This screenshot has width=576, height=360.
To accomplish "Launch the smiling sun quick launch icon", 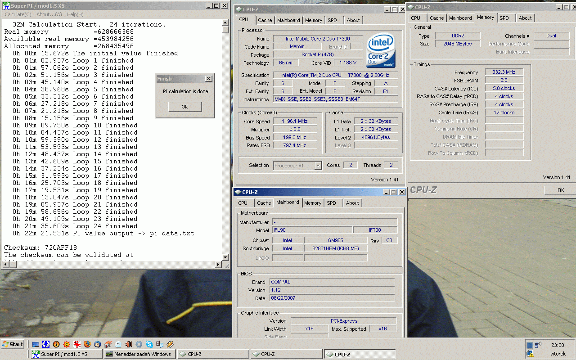I will [67, 344].
